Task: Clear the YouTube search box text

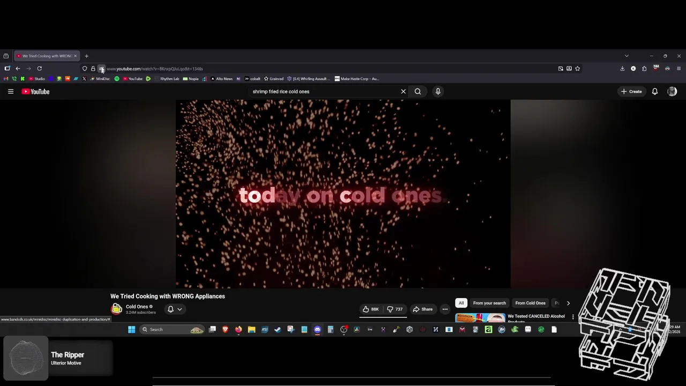Action: 403,92
